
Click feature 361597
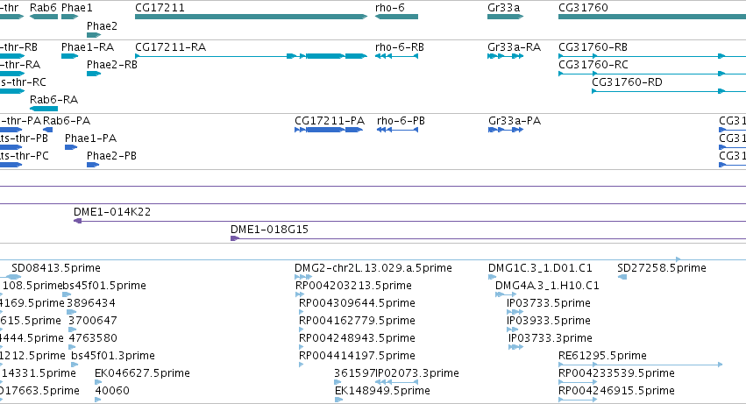[x=337, y=382]
